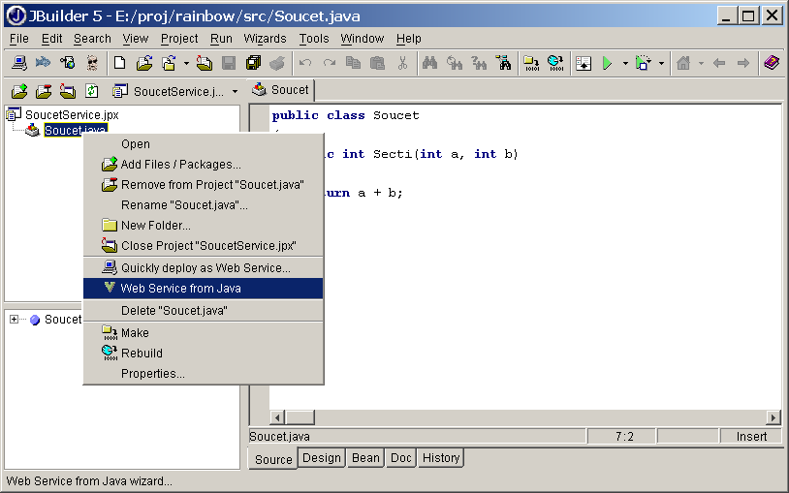Choose Rebuild from context menu

204,354
